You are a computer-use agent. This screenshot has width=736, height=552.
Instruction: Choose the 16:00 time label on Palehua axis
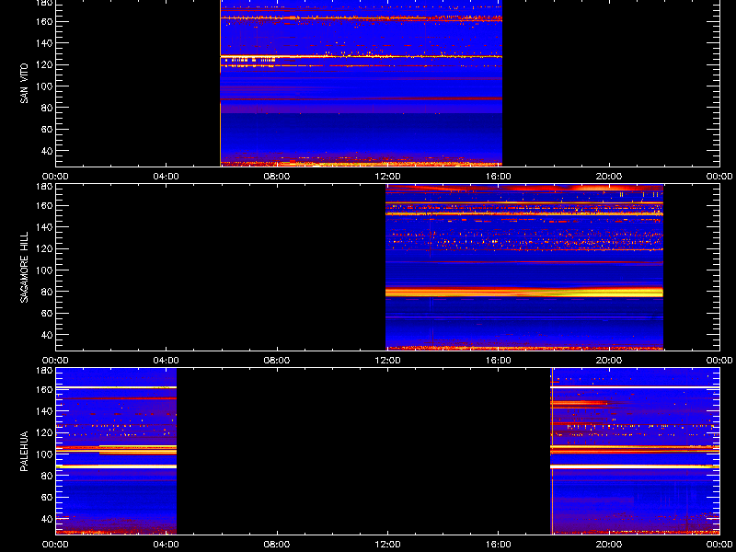pyautogui.click(x=498, y=545)
